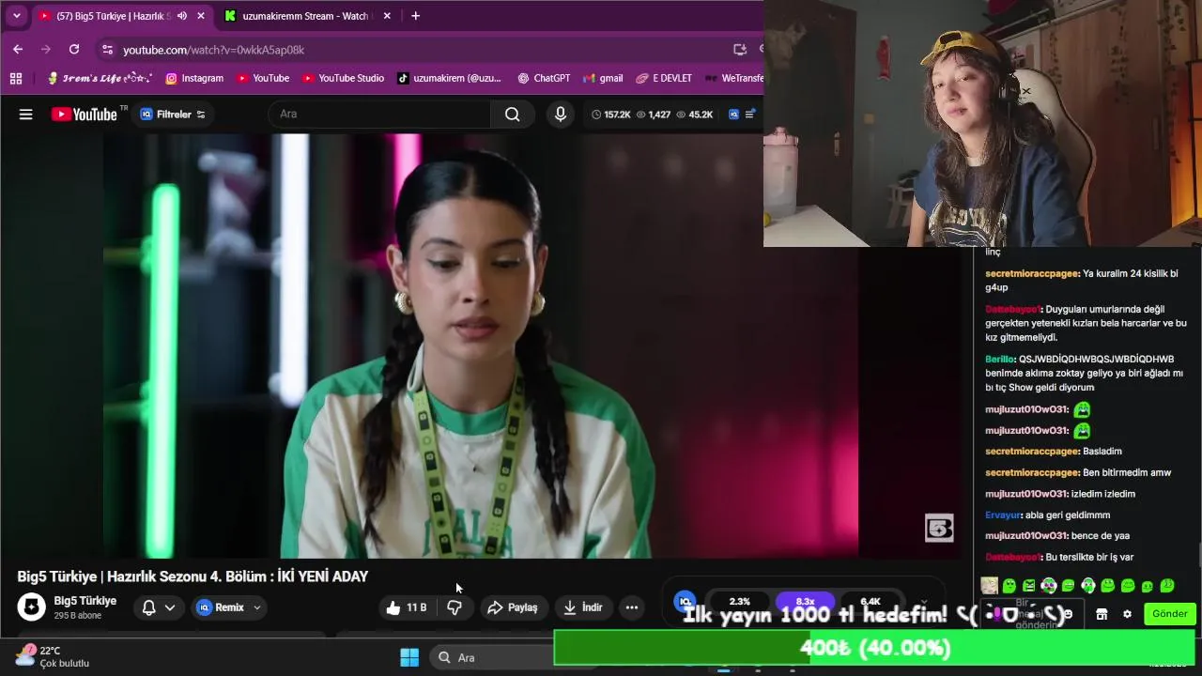Open the vidIQ Filtreler options
The image size is (1202, 676).
173,115
